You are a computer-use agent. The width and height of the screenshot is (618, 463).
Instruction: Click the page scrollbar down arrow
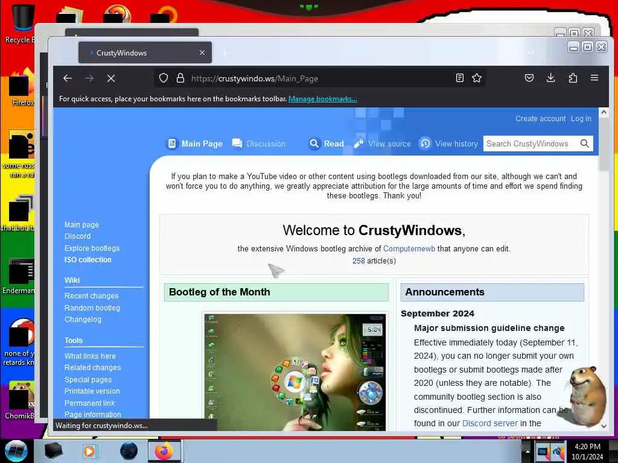tap(604, 426)
